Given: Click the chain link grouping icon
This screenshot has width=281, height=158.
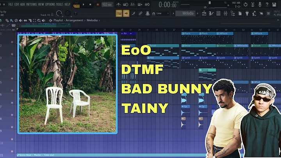Looking at the screenshot, I should (x=140, y=13).
